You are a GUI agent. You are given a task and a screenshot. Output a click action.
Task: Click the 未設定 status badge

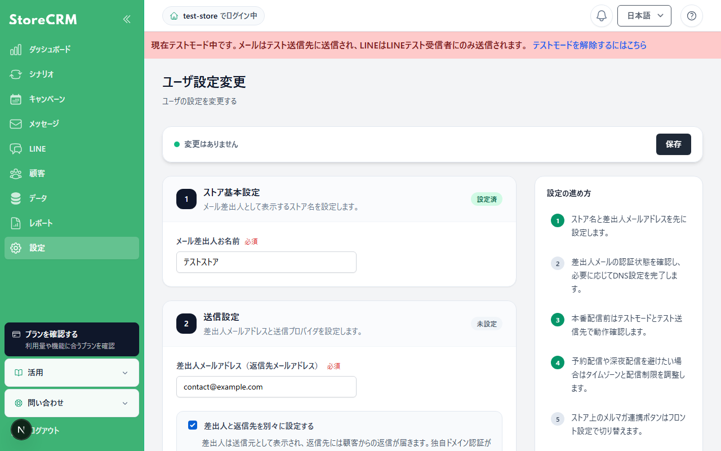click(x=487, y=324)
